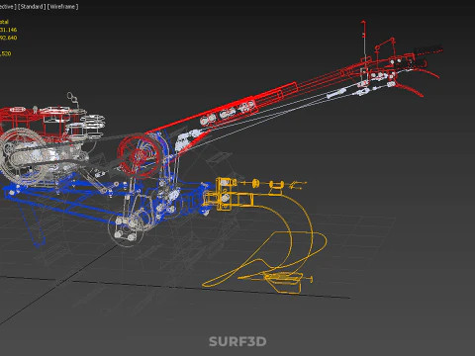The height and width of the screenshot is (356, 475).
Task: Open the cut-off Perspective view label menu
Action: (8, 7)
